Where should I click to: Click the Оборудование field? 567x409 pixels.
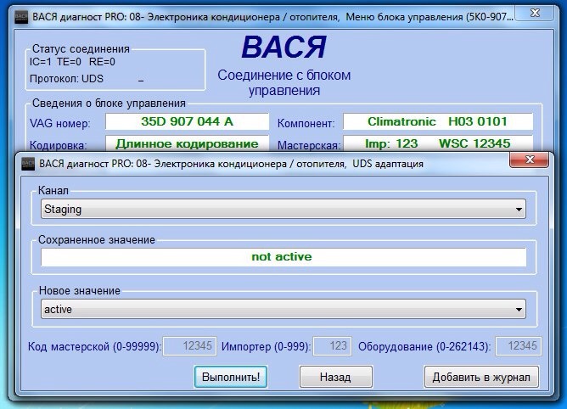tap(516, 346)
